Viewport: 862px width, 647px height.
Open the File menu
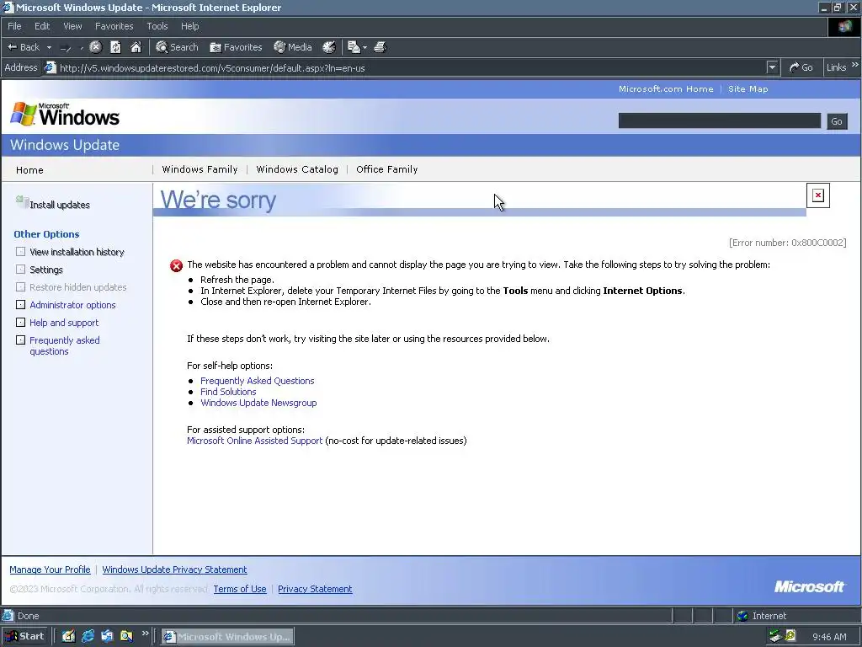tap(14, 26)
